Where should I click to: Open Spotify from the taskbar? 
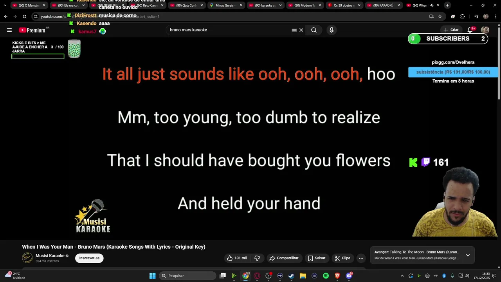click(x=326, y=276)
